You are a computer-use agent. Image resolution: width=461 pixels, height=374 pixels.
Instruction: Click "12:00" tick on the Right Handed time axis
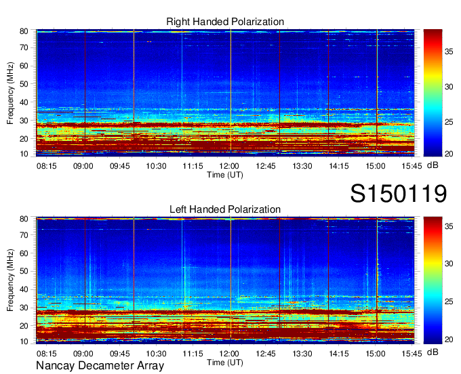229,166
